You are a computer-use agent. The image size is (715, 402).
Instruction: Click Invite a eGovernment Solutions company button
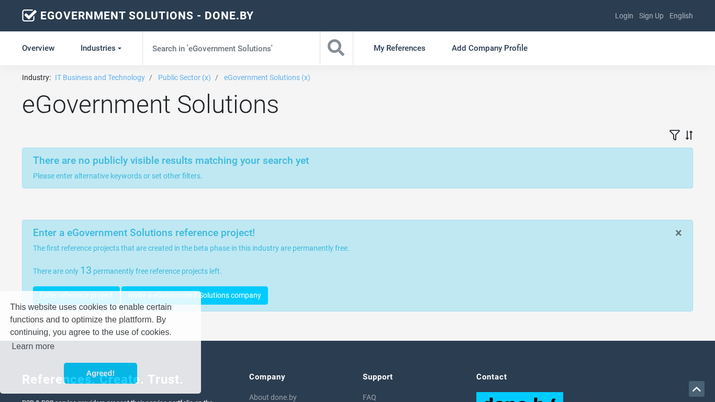[x=195, y=295]
